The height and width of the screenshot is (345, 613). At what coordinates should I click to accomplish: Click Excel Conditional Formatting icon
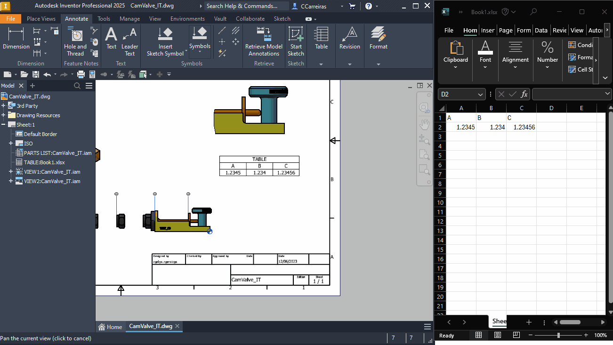572,45
